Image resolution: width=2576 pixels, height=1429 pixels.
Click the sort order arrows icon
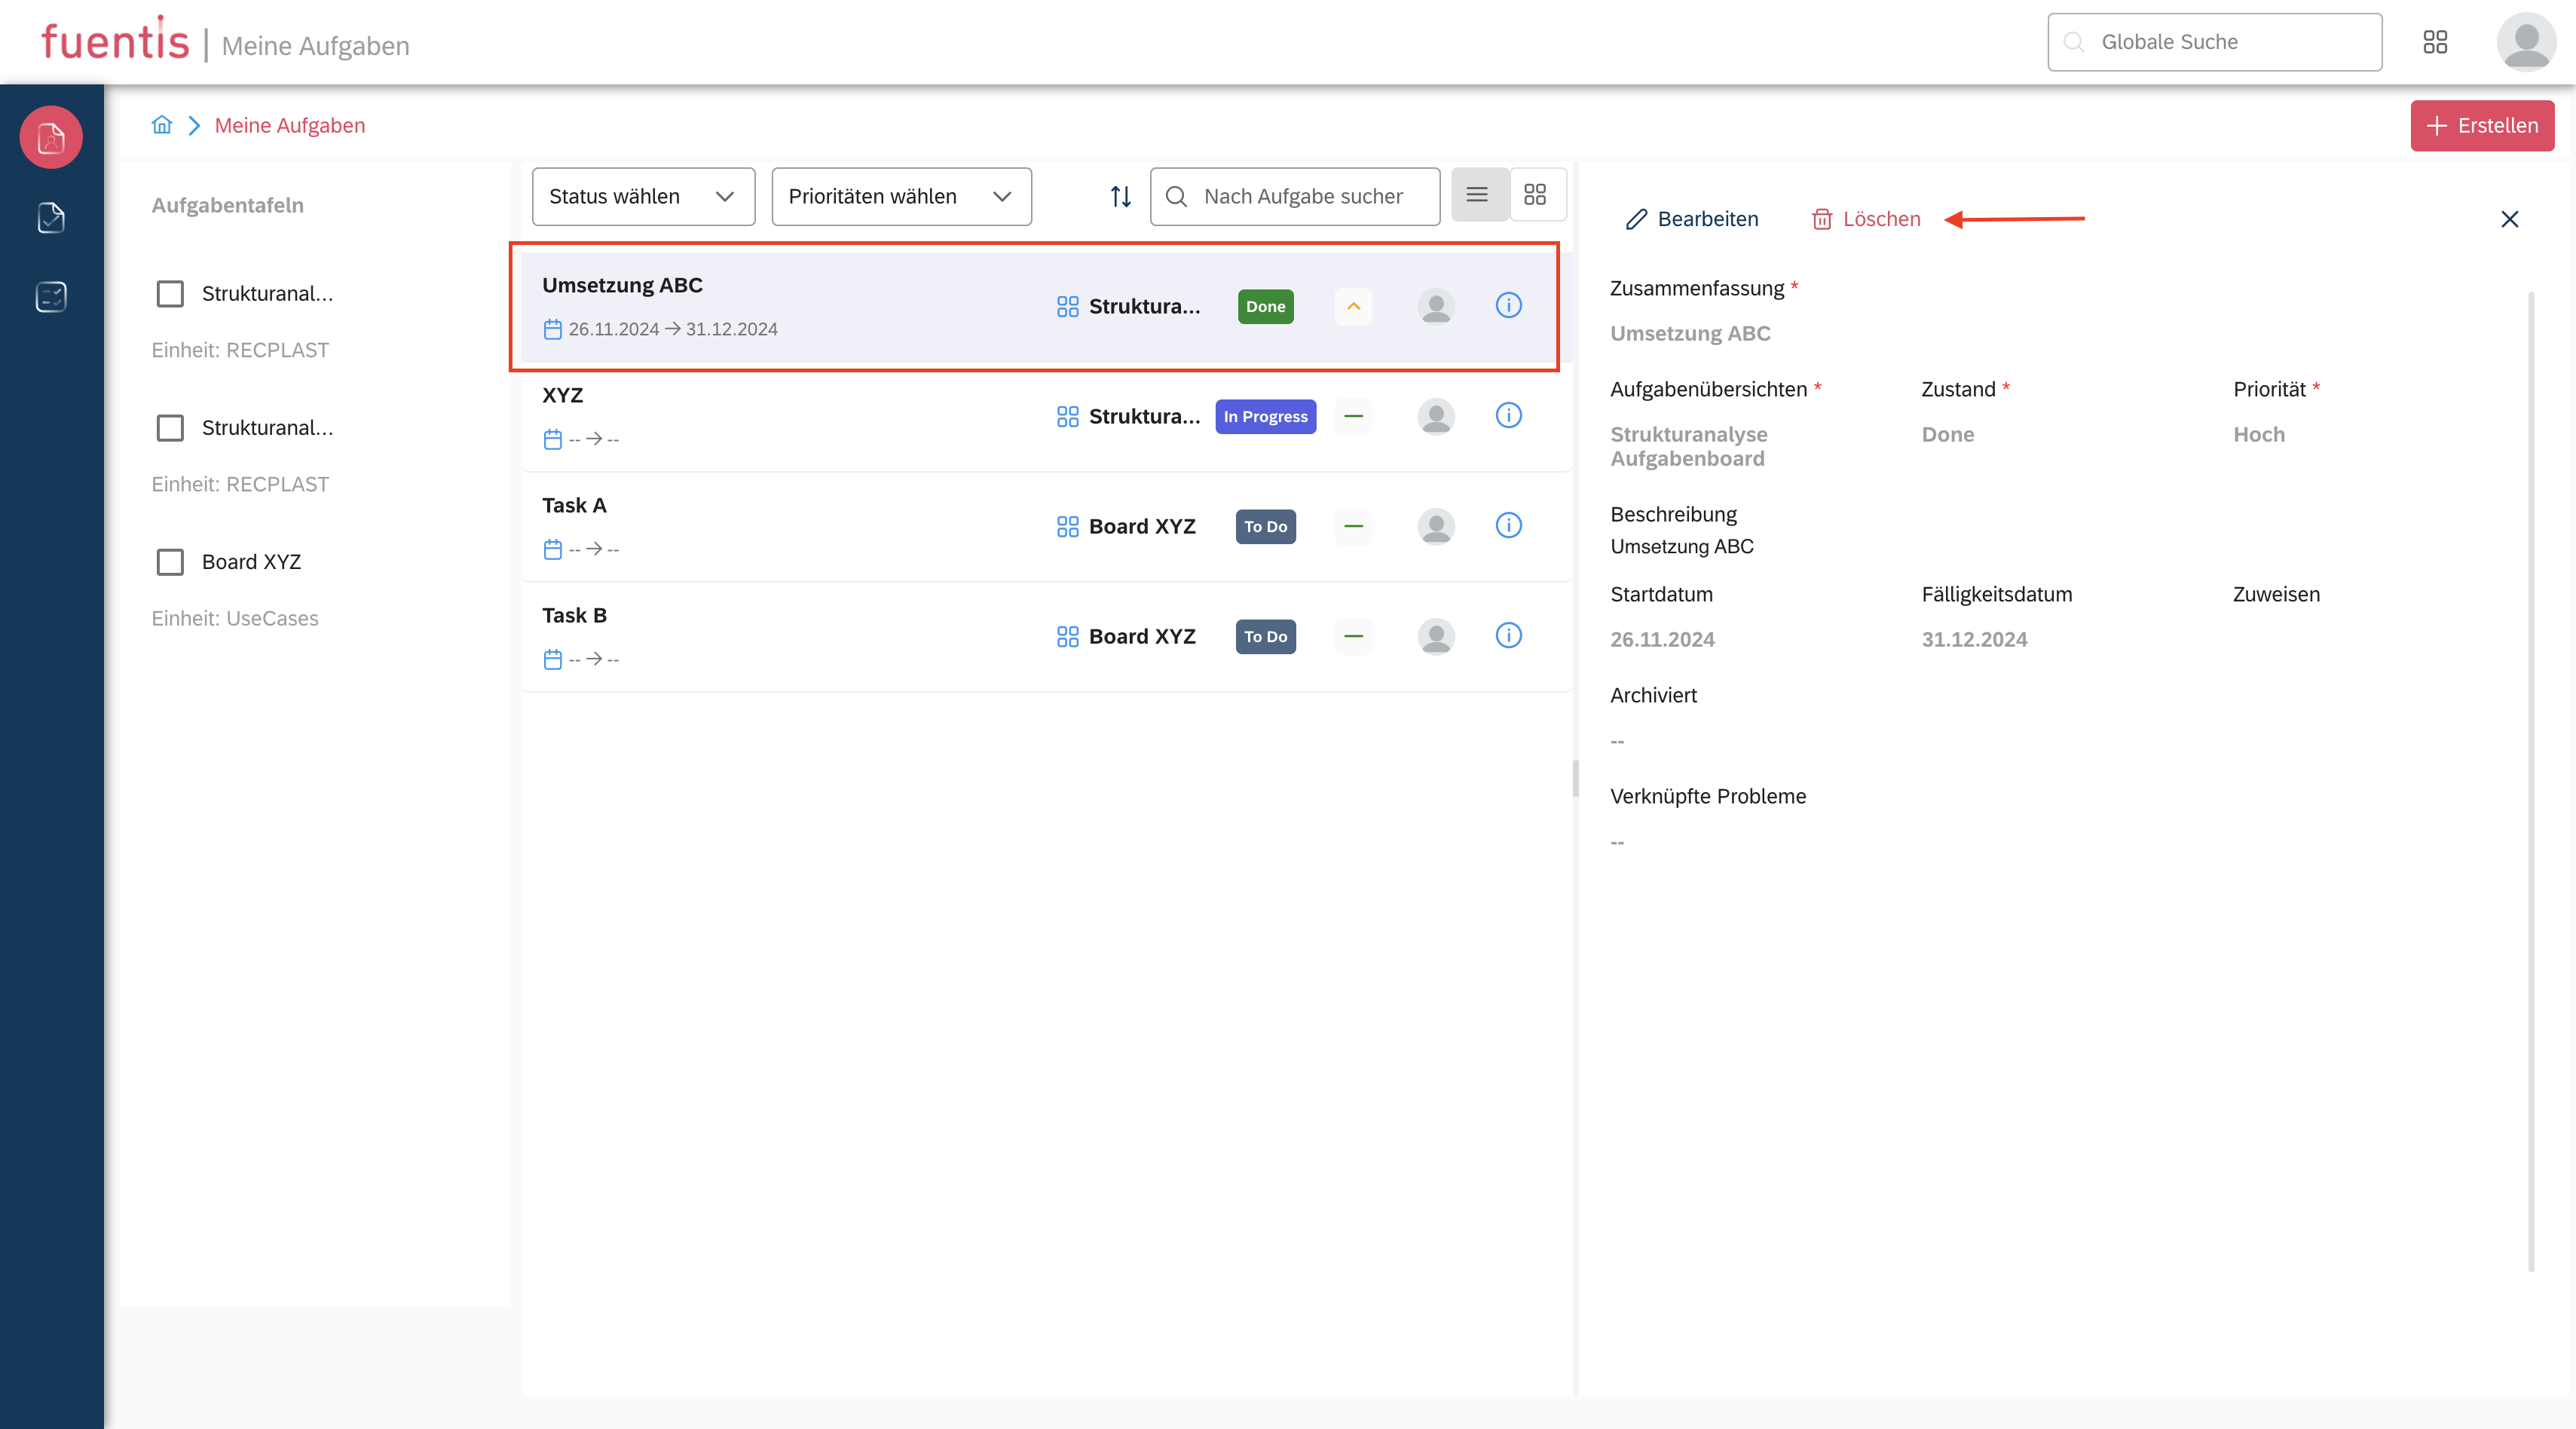(x=1120, y=196)
